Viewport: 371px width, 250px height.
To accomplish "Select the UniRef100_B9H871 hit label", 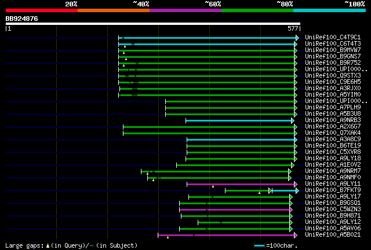I will 333,216.
